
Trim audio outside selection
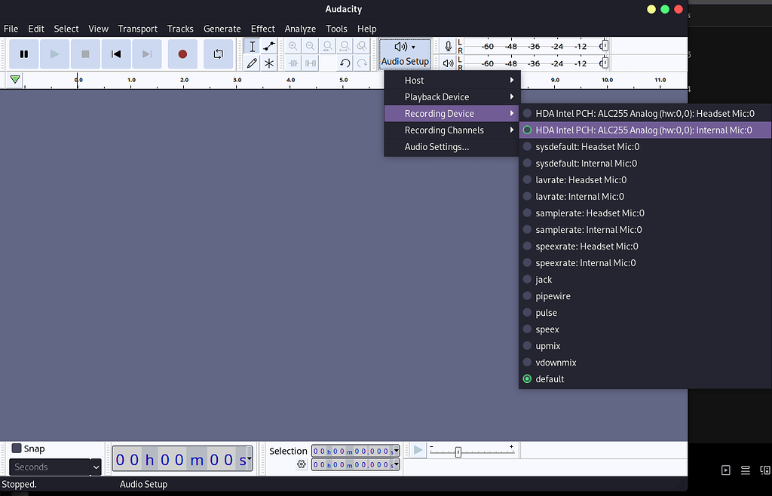pos(293,63)
